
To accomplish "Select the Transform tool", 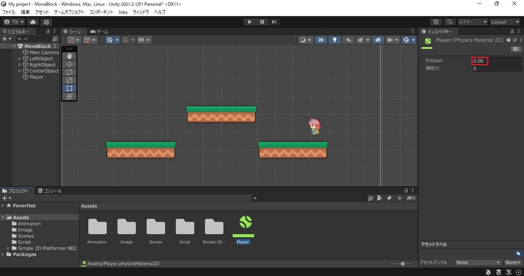I will pyautogui.click(x=69, y=97).
